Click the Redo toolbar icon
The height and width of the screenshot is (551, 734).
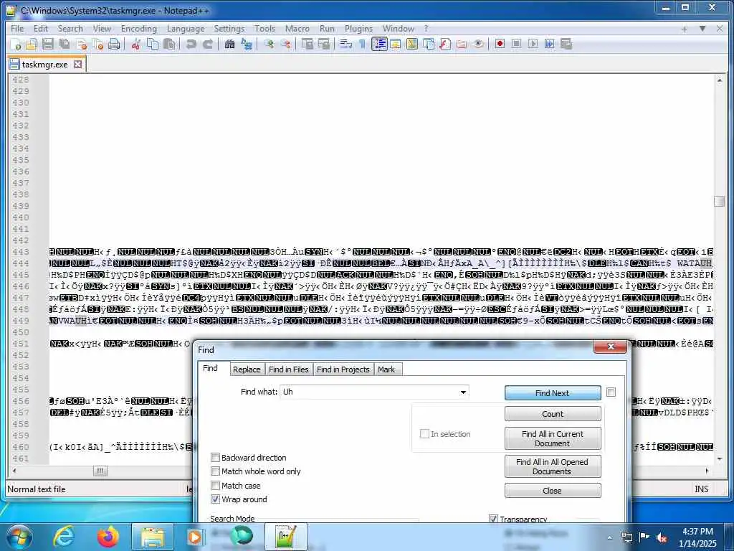coord(207,44)
